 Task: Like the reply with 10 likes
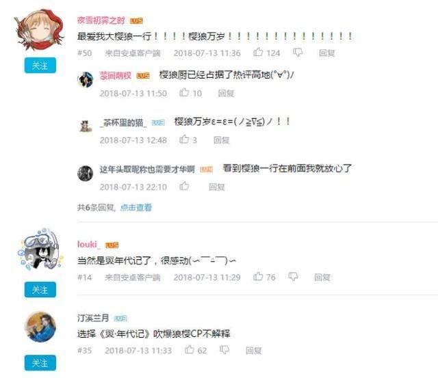coord(184,92)
